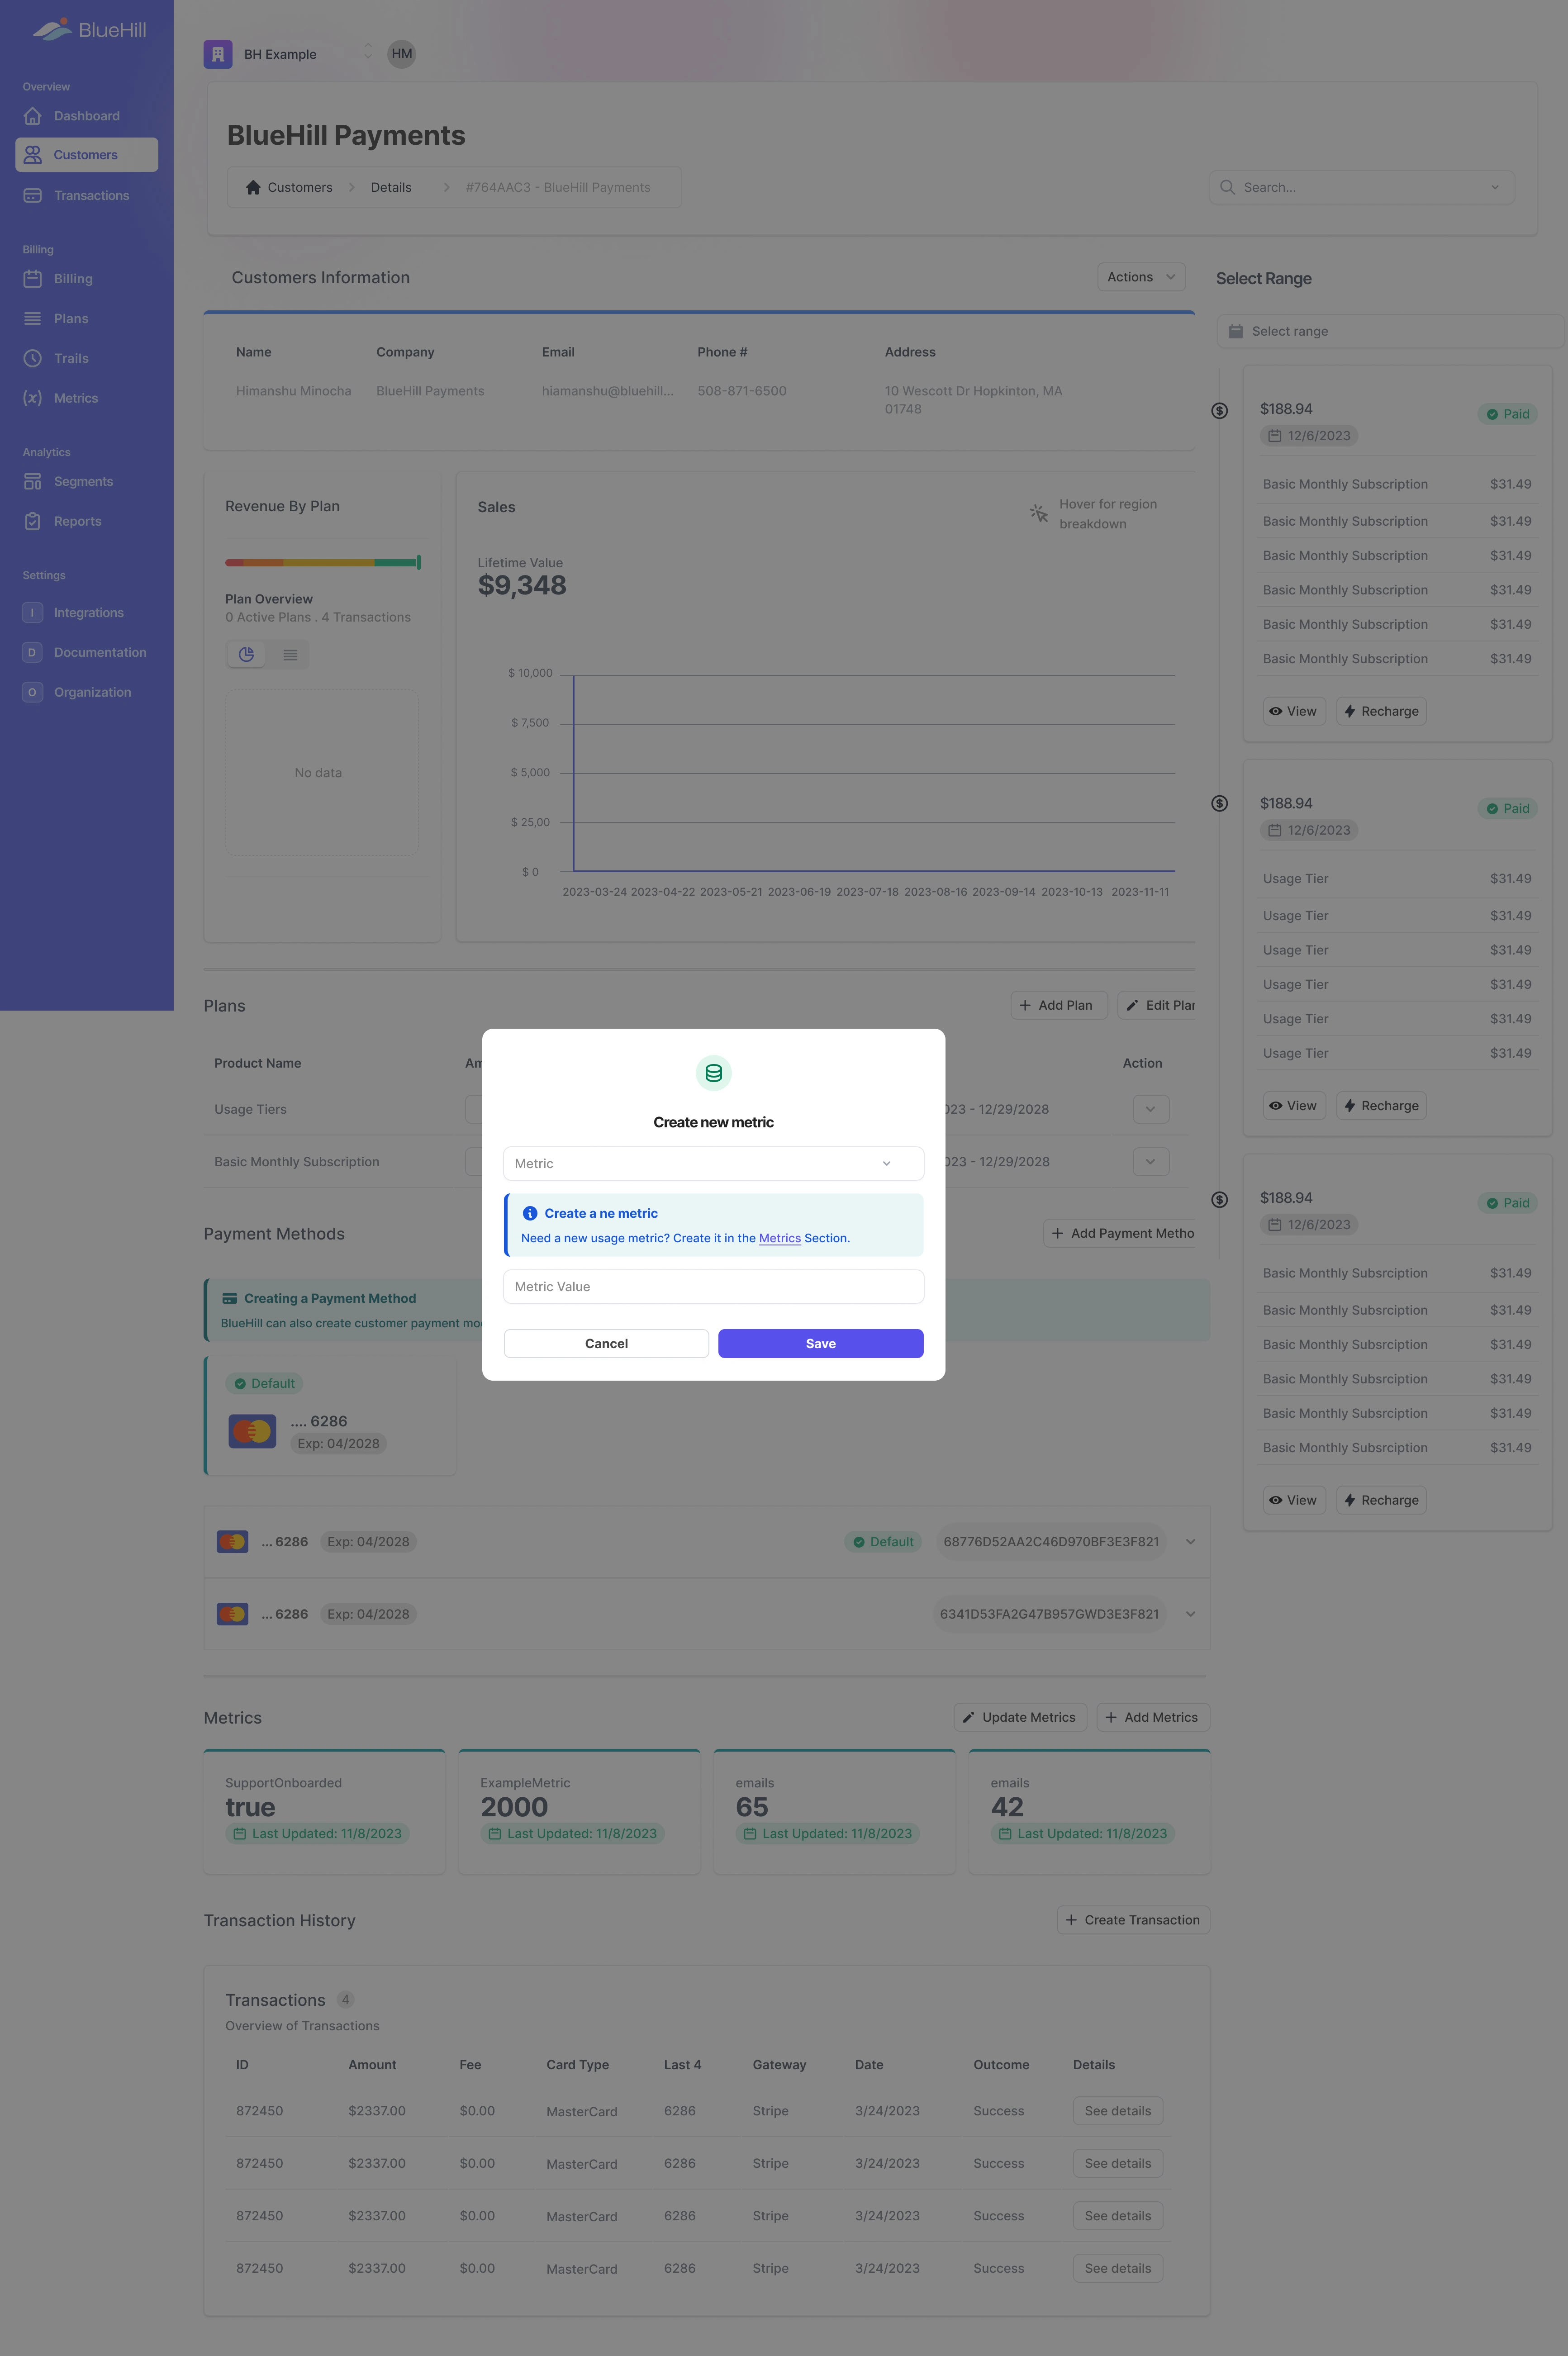Open Trails in the sidebar

(x=86, y=358)
